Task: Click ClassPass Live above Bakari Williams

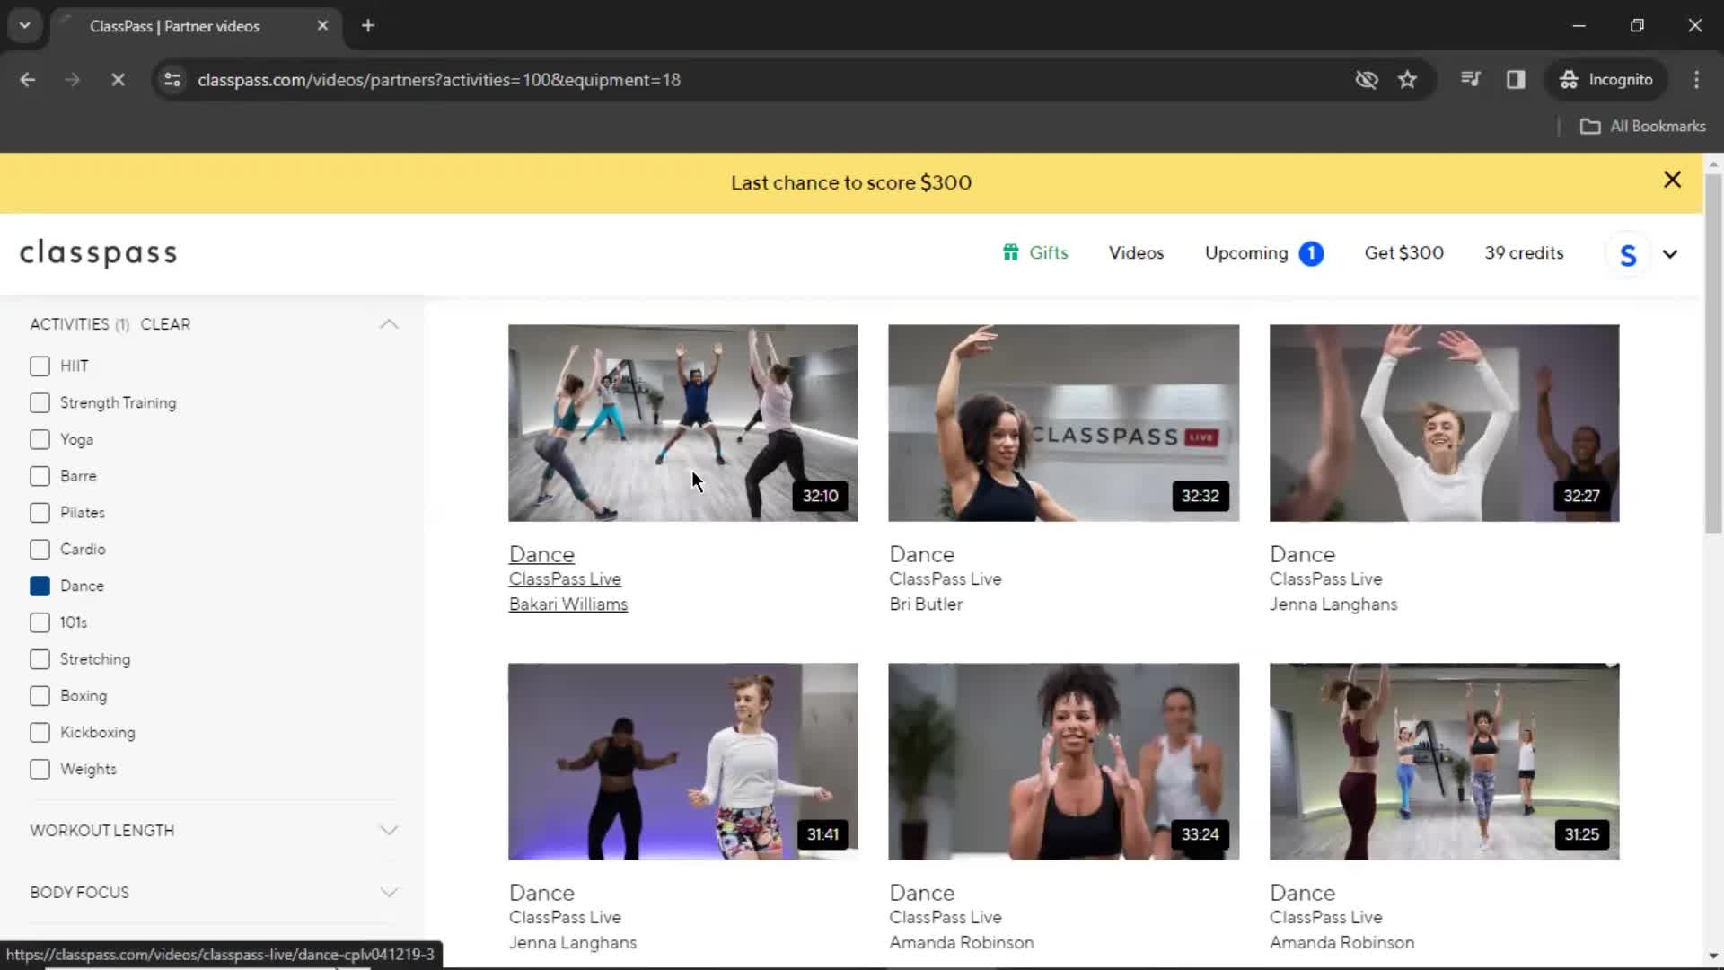Action: pyautogui.click(x=565, y=579)
